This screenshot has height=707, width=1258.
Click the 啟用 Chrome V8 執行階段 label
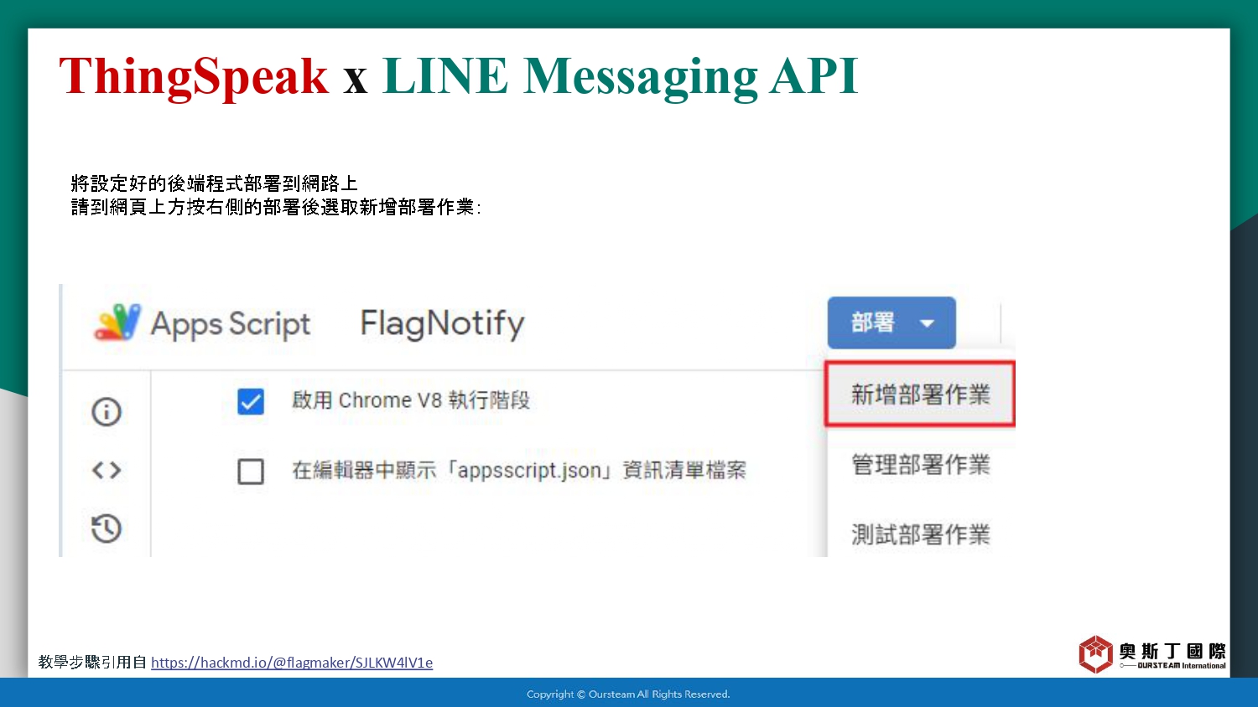click(x=411, y=400)
